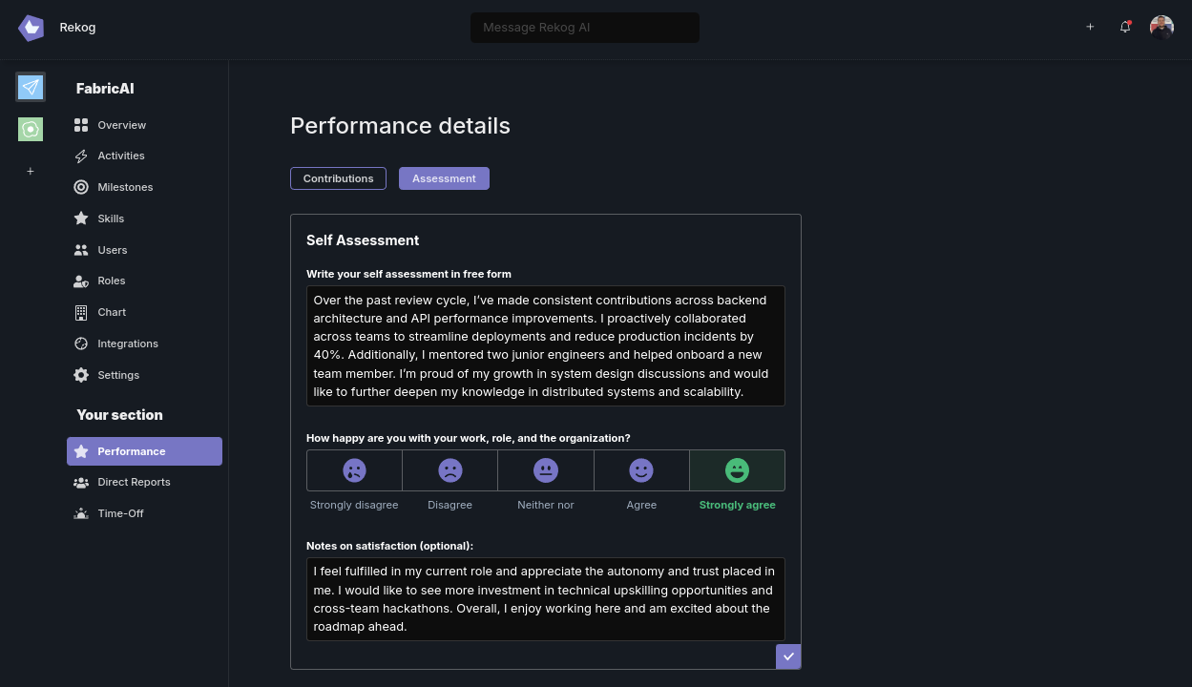The width and height of the screenshot is (1192, 687).
Task: Open Direct Reports section
Action: (x=134, y=482)
